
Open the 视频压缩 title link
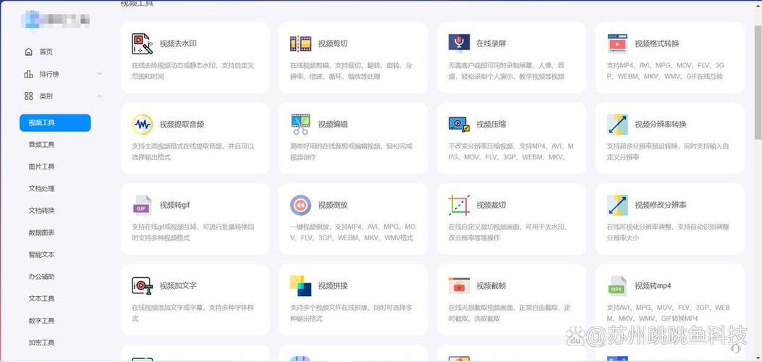coord(491,125)
